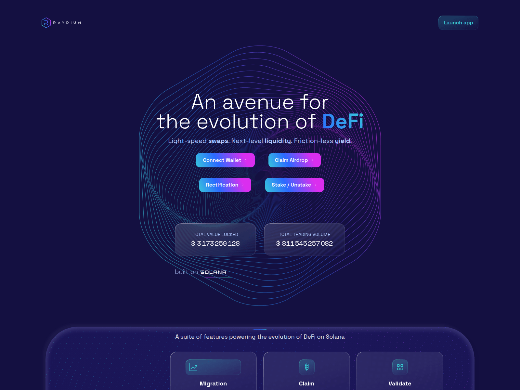Open the Validate feature card title
This screenshot has height=390, width=520.
(x=400, y=383)
